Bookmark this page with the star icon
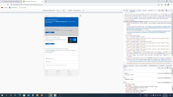The image size is (173, 97). [x=162, y=5]
